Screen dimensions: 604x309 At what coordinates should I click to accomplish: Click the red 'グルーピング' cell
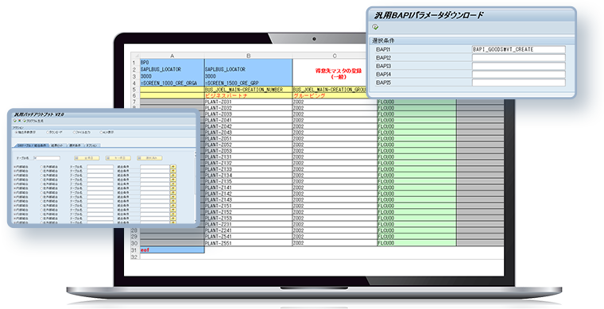click(x=335, y=96)
